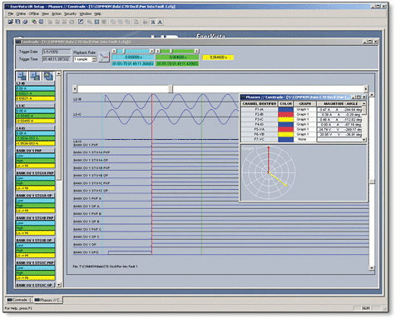
Task: Click the red color swatch for F5-VA
Action: (285, 129)
